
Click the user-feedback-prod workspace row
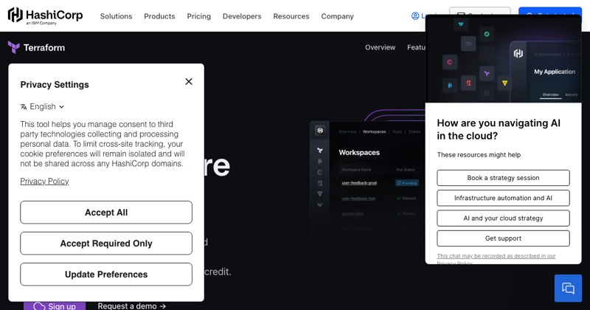(x=359, y=183)
